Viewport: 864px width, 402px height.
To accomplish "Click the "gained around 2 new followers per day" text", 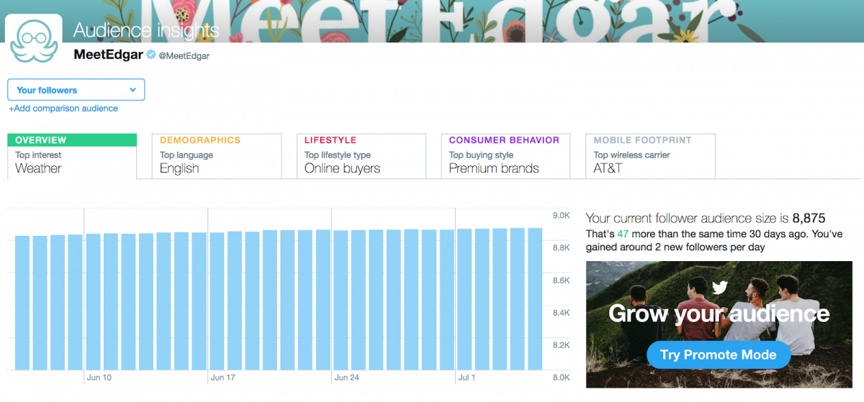I will click(675, 247).
